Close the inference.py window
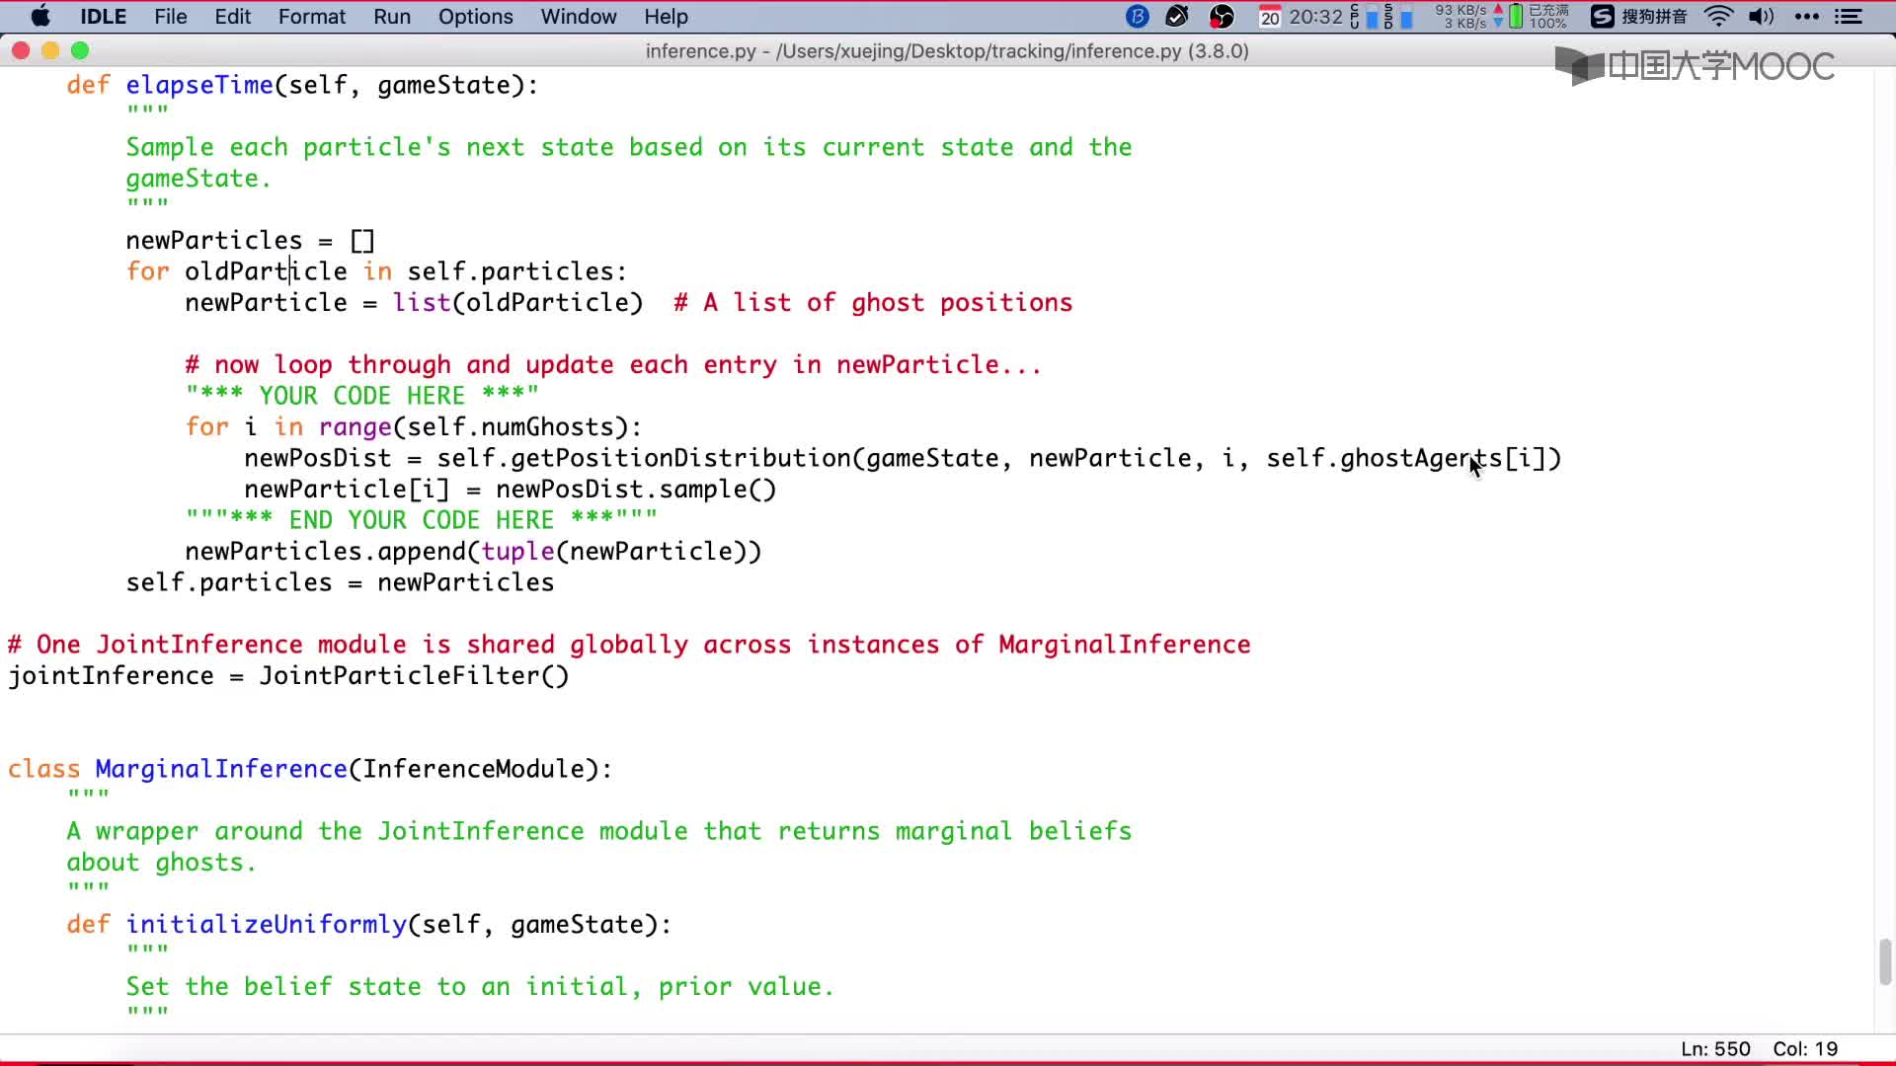The image size is (1896, 1066). pyautogui.click(x=21, y=50)
